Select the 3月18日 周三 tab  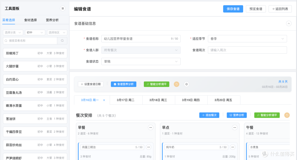(x=158, y=100)
